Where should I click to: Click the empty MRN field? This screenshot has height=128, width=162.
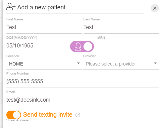pos(128,46)
